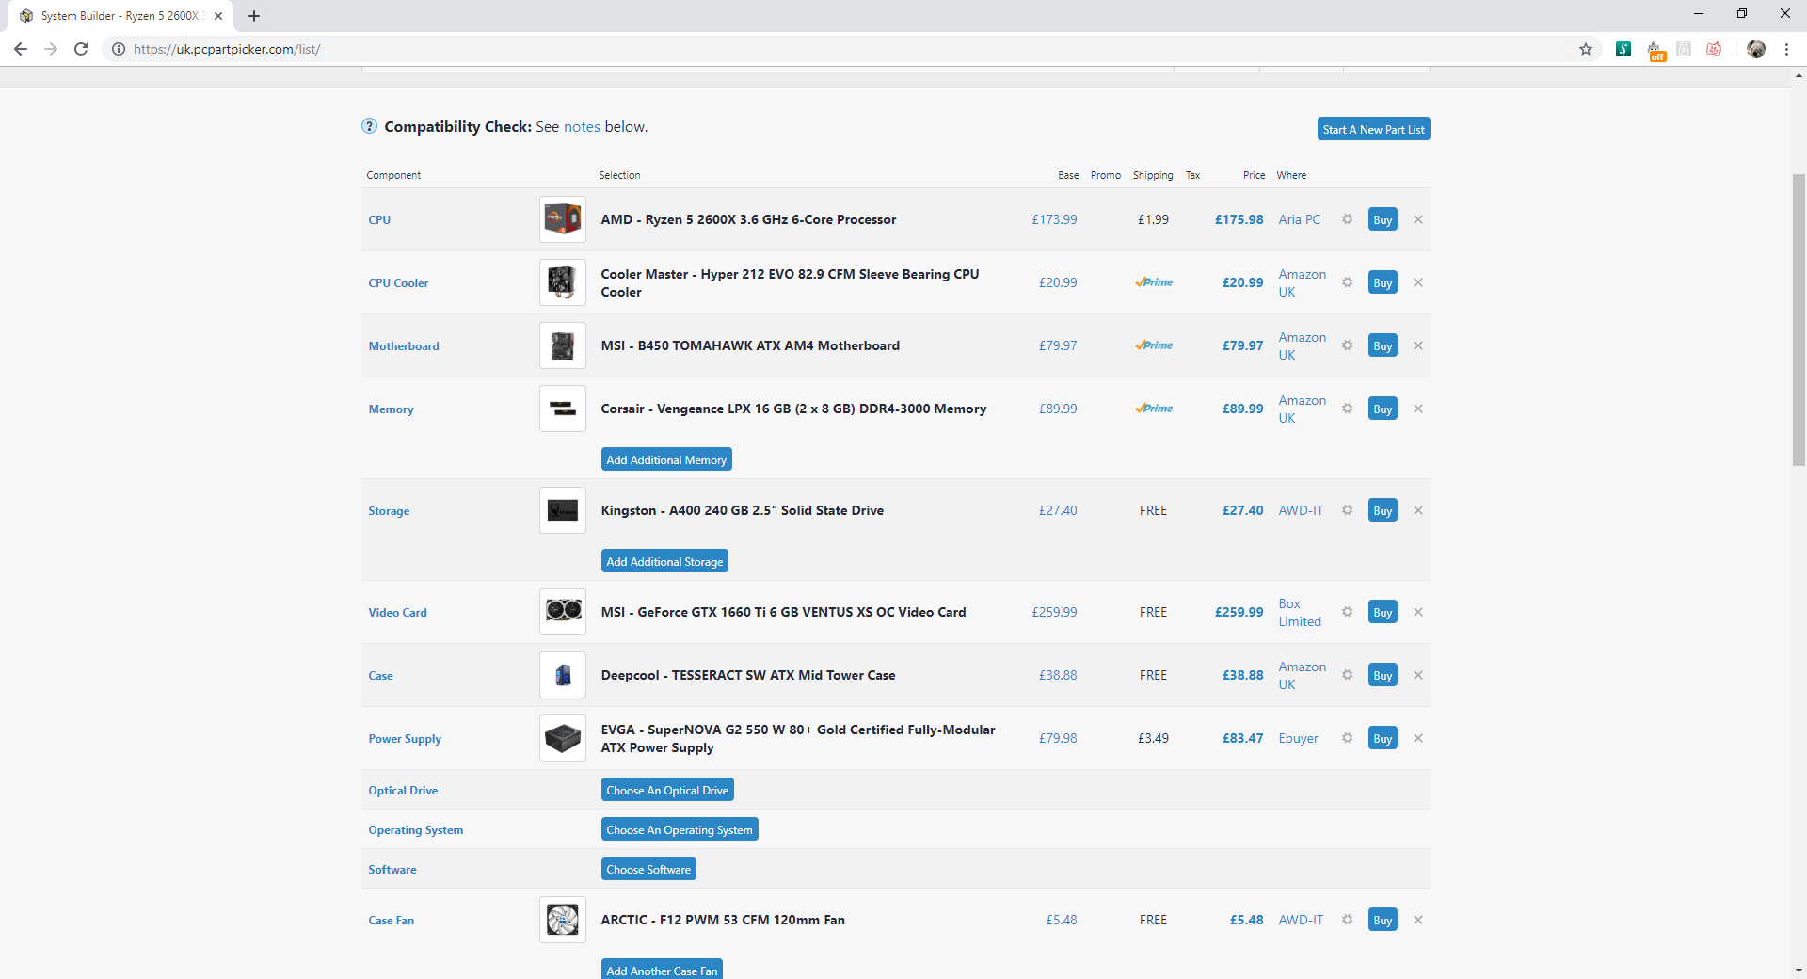Bookmark this page with the star icon
Screen dimensions: 1807x979
pyautogui.click(x=1586, y=49)
